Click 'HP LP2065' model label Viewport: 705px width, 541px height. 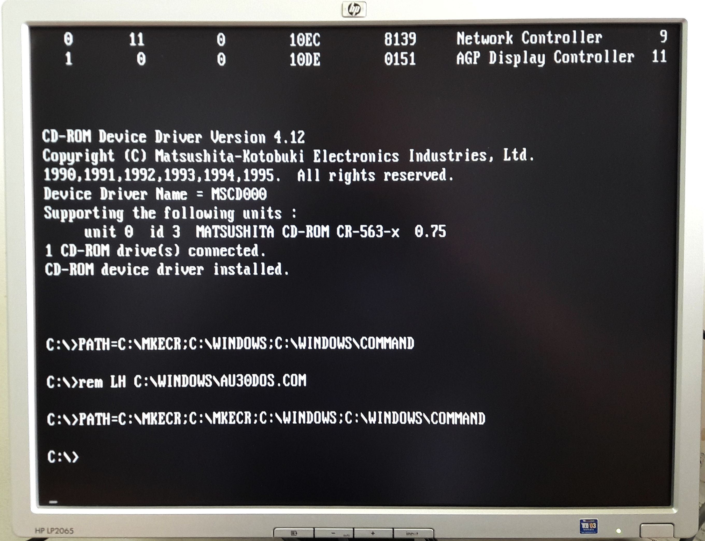[54, 530]
